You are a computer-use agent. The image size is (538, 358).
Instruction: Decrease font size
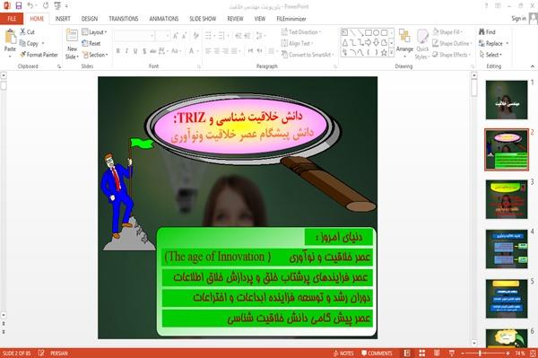click(185, 36)
